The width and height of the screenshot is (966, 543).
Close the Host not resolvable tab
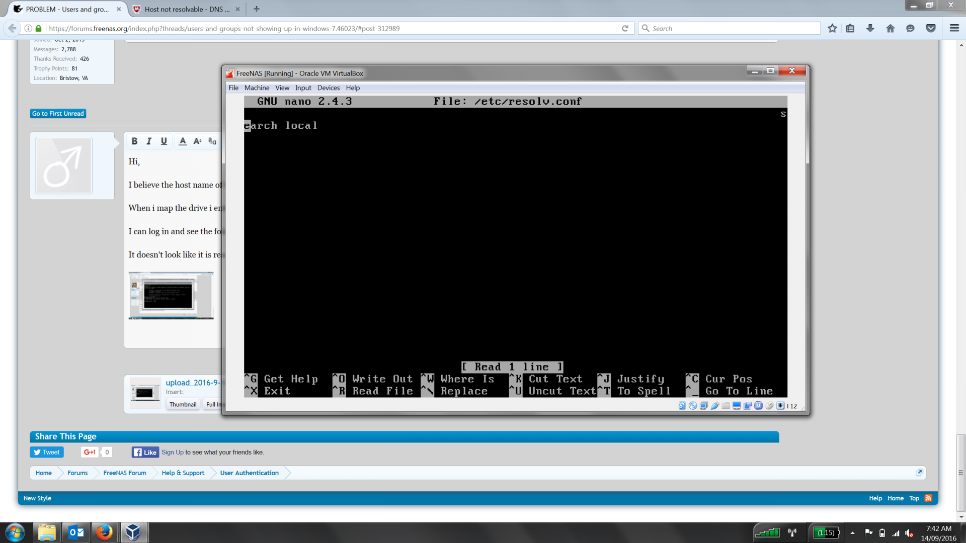coord(237,9)
